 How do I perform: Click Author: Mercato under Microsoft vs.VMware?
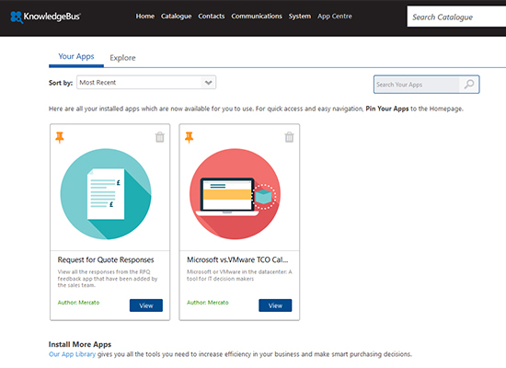tap(208, 303)
